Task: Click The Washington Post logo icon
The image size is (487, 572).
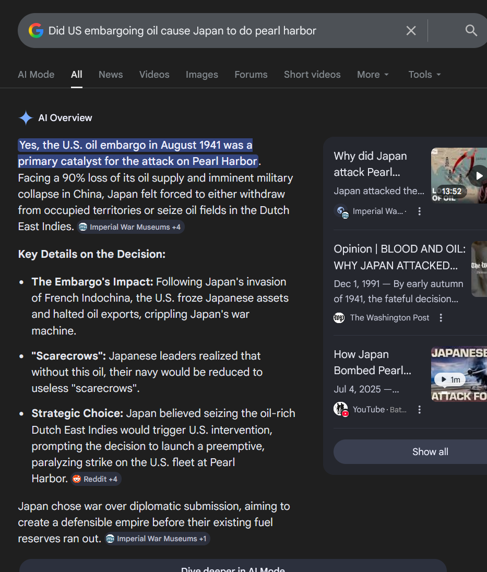Action: click(x=339, y=318)
